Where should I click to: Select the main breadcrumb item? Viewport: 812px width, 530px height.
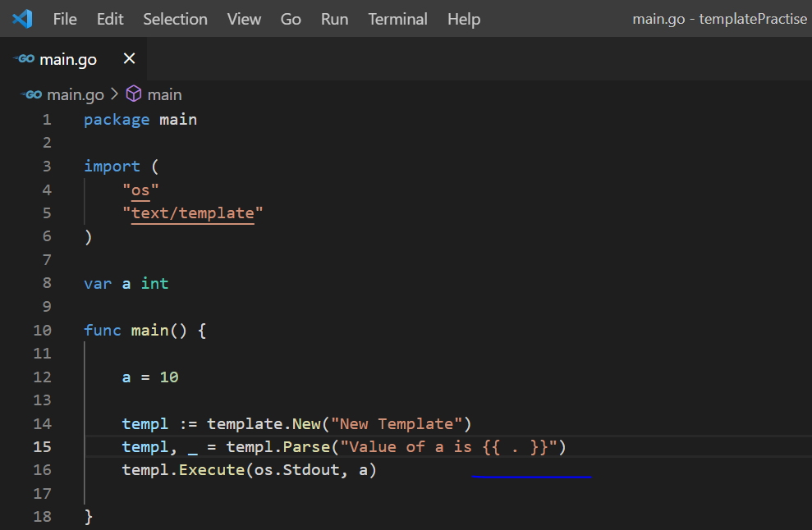pos(165,94)
